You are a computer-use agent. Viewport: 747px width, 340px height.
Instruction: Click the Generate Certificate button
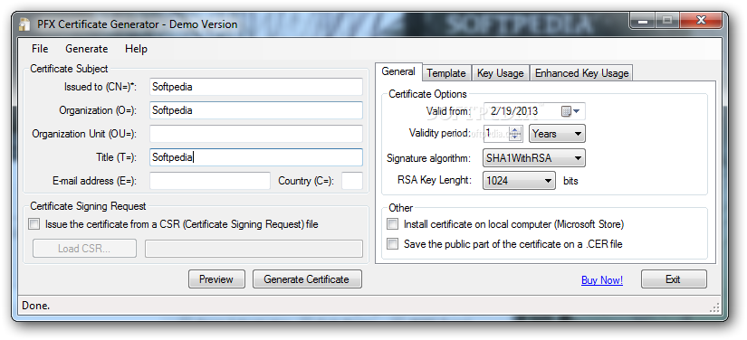307,279
